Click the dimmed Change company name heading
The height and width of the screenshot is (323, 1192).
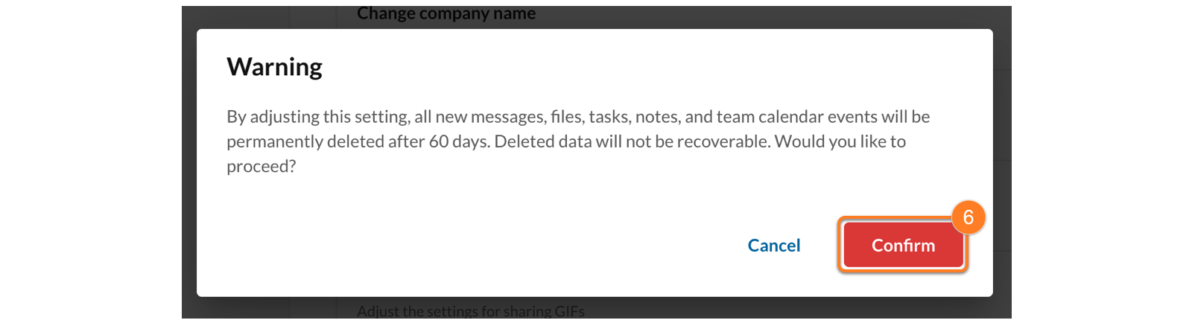[x=446, y=13]
